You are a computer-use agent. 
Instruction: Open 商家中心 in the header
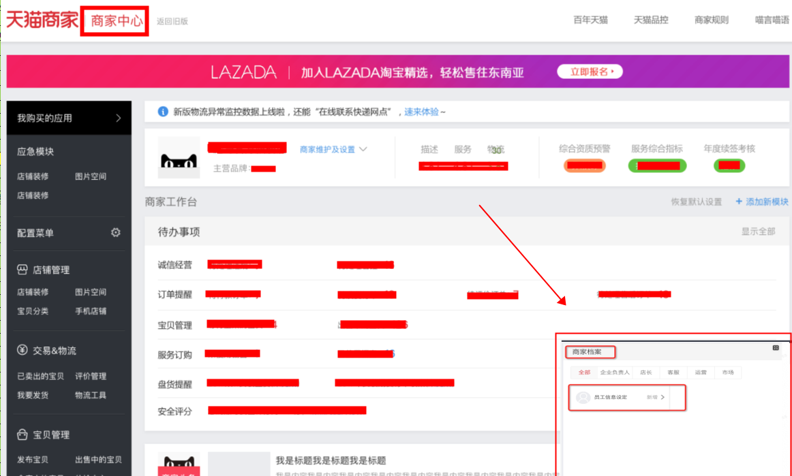[x=116, y=20]
